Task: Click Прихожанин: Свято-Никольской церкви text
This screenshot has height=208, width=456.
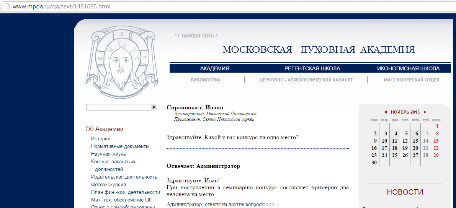Action: pyautogui.click(x=214, y=119)
